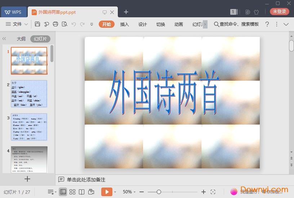Screen dimensions: 294x198
Task: Click the 外国诗两首 title text on slide
Action: [x=165, y=92]
